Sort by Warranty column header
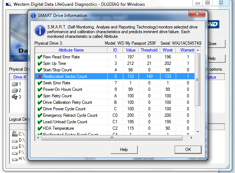Viewport: 235px width, 173px height. [x=185, y=50]
